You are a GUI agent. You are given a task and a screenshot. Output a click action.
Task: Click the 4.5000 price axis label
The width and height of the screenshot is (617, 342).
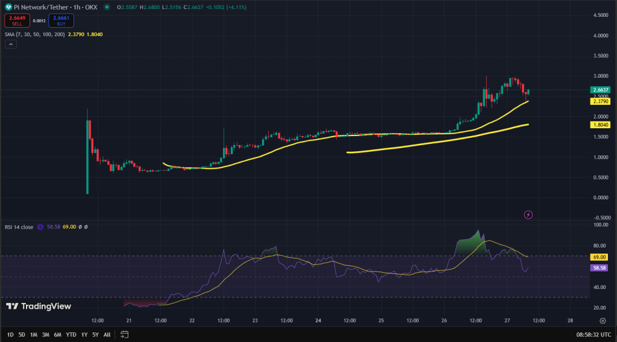[601, 15]
